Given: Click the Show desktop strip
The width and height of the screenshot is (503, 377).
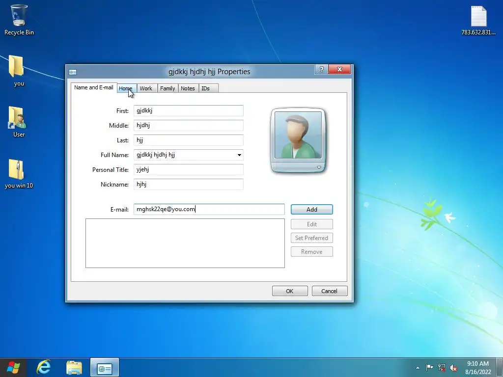Looking at the screenshot, I should point(500,367).
